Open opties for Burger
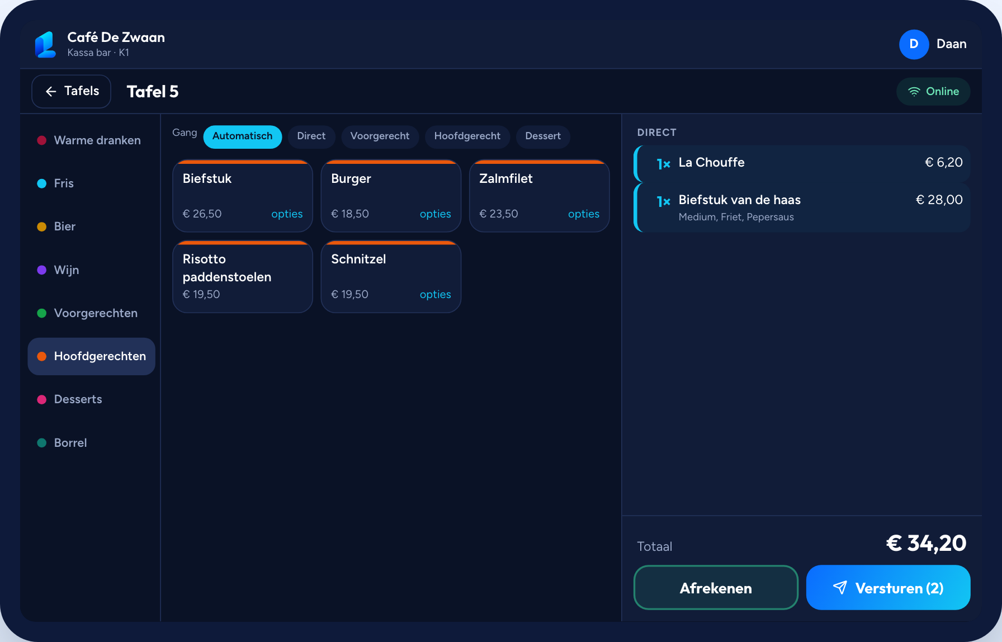 pos(435,214)
